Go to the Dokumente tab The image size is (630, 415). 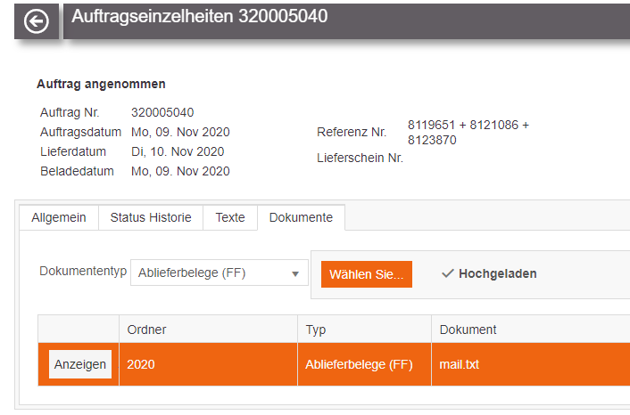(x=301, y=217)
